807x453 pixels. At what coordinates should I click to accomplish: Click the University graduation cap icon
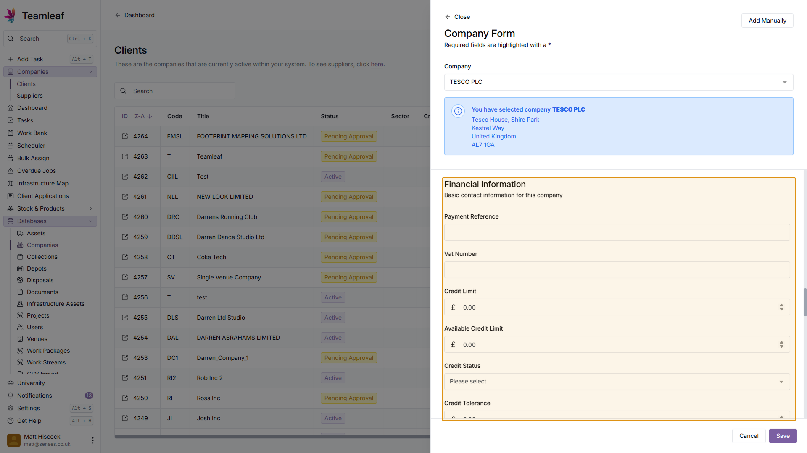(11, 383)
